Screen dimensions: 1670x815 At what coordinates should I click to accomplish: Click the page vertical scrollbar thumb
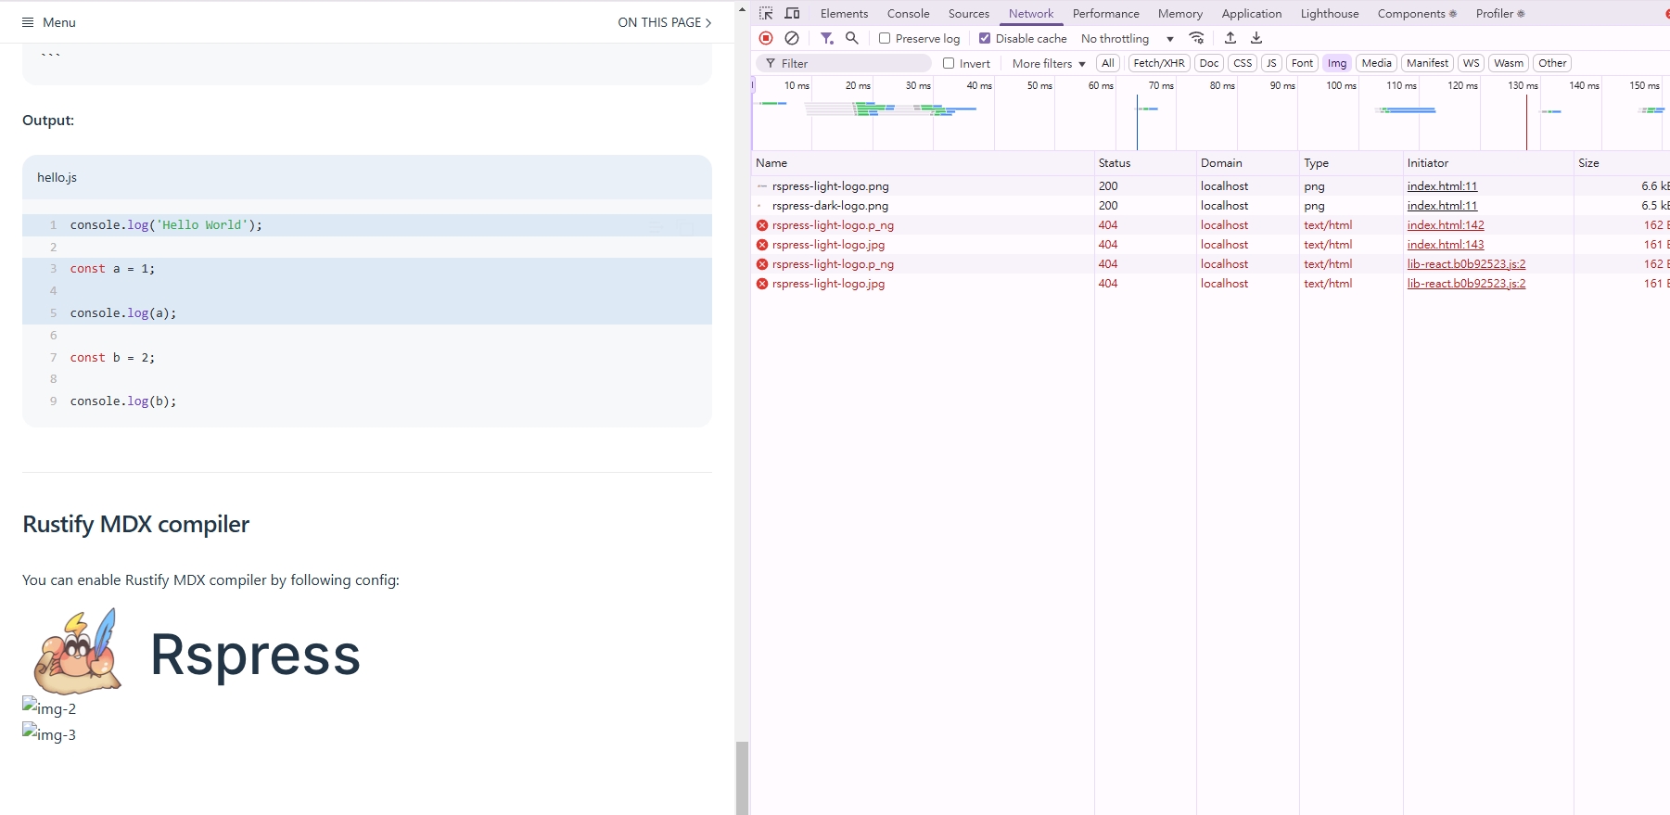click(742, 777)
